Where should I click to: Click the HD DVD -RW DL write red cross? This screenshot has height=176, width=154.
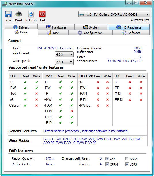pyautogui.click(x=107, y=105)
